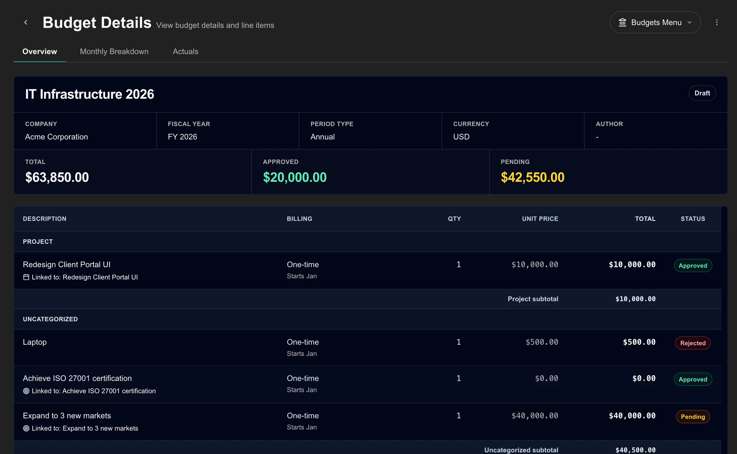Click the Project subtotal $10,000.00 value
Screen dimensions: 737x454
[635, 299]
